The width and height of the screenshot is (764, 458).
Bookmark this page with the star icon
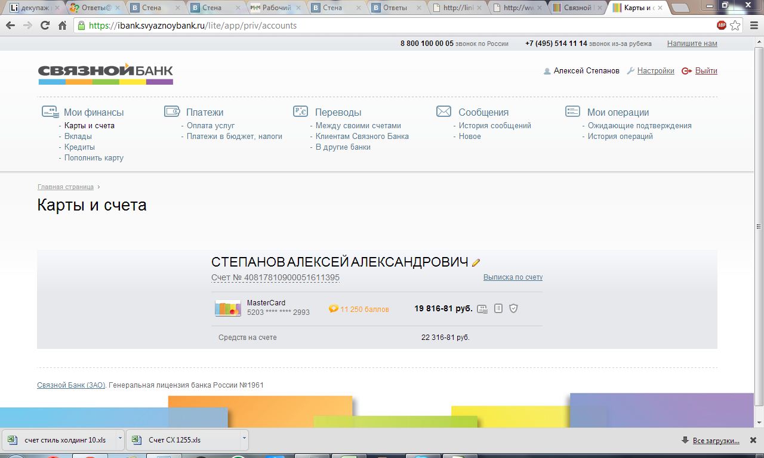[x=735, y=26]
